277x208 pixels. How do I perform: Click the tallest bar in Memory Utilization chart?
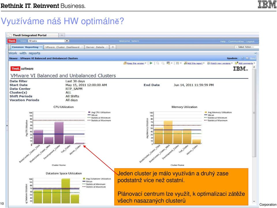(x=168, y=132)
